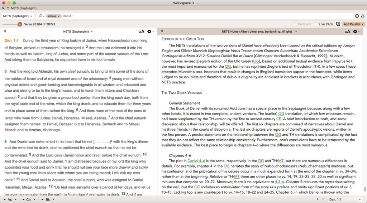Click the recycle icon at top right
The height and width of the screenshot is (203, 367).
tap(363, 16)
